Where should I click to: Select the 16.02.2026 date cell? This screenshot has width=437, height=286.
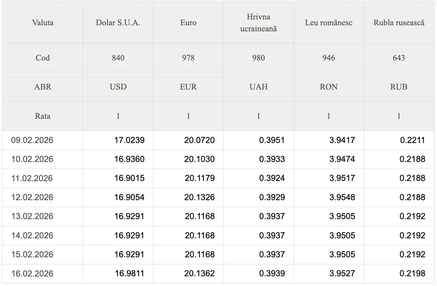(x=32, y=273)
